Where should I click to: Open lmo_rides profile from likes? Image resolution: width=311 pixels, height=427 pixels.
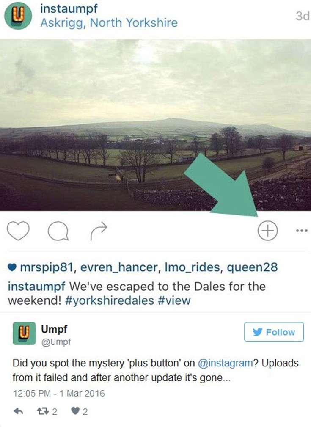click(x=192, y=267)
